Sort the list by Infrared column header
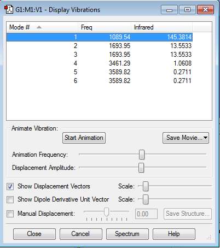Image resolution: width=220 pixels, height=248 pixels. 161,27
